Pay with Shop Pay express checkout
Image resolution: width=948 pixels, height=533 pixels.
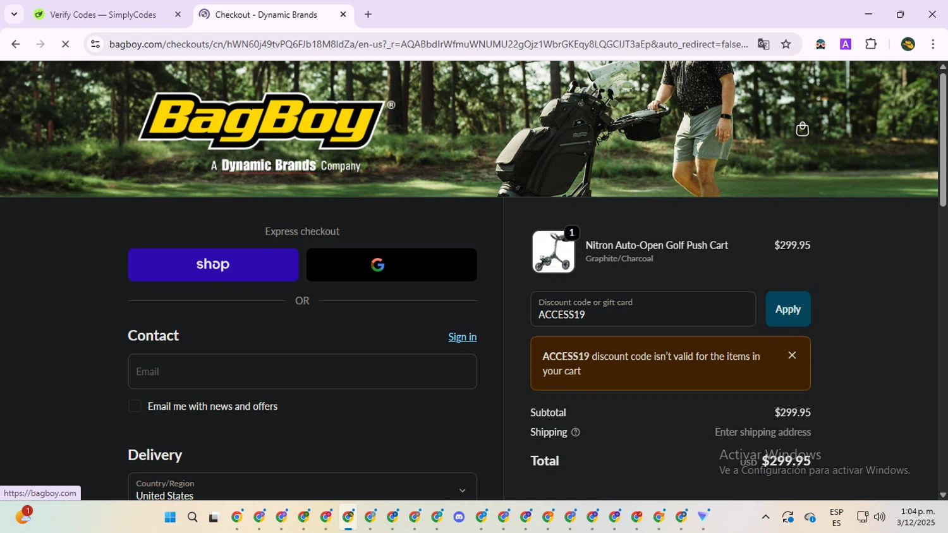[x=213, y=264]
